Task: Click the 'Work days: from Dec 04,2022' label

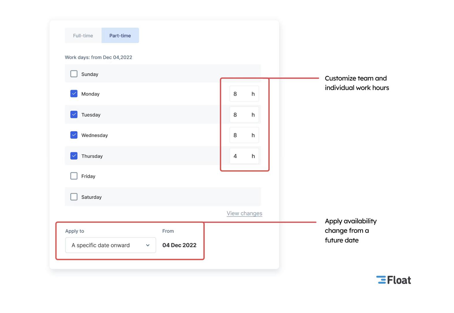Action: coord(98,57)
